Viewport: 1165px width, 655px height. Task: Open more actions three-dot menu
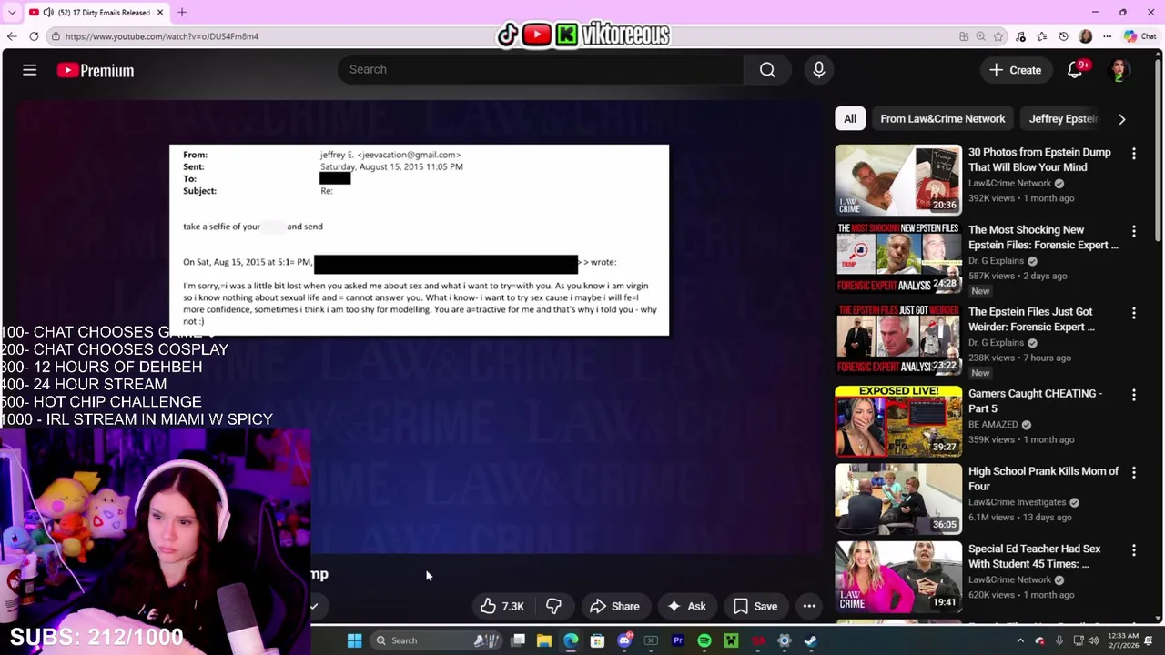(809, 606)
